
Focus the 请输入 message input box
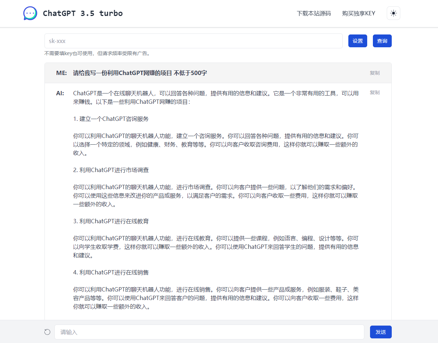coord(209,332)
